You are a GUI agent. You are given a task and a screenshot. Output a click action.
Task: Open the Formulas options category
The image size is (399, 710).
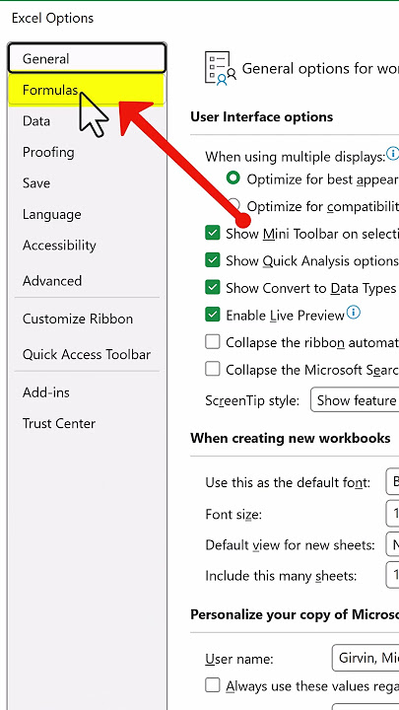pos(87,90)
